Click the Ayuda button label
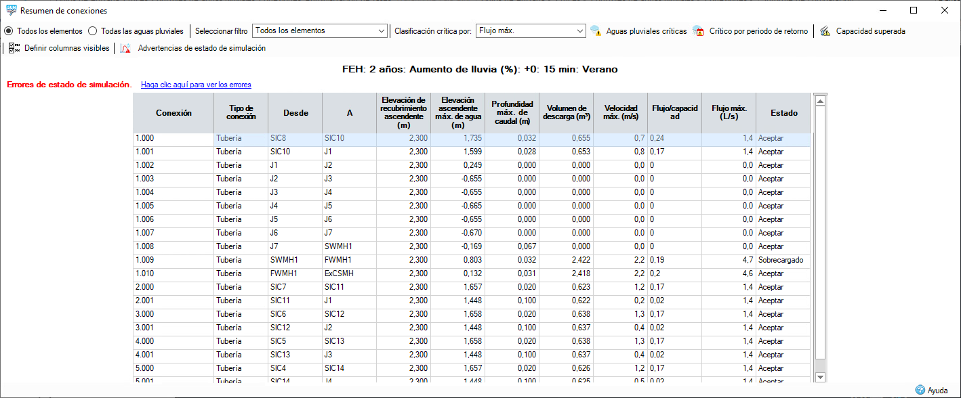961x398 pixels. (938, 391)
